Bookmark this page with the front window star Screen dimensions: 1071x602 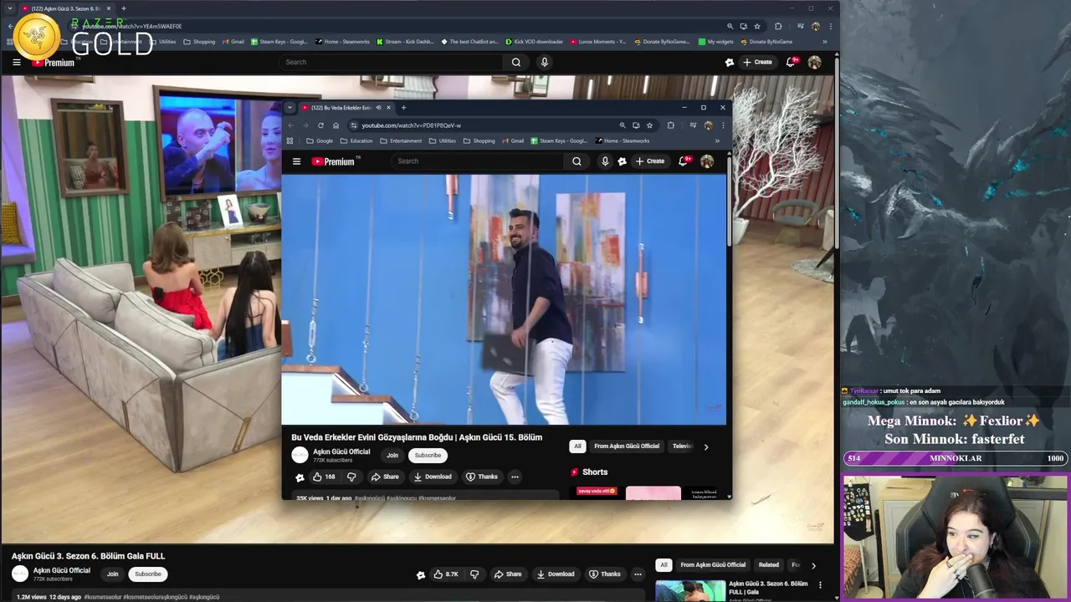(x=649, y=125)
